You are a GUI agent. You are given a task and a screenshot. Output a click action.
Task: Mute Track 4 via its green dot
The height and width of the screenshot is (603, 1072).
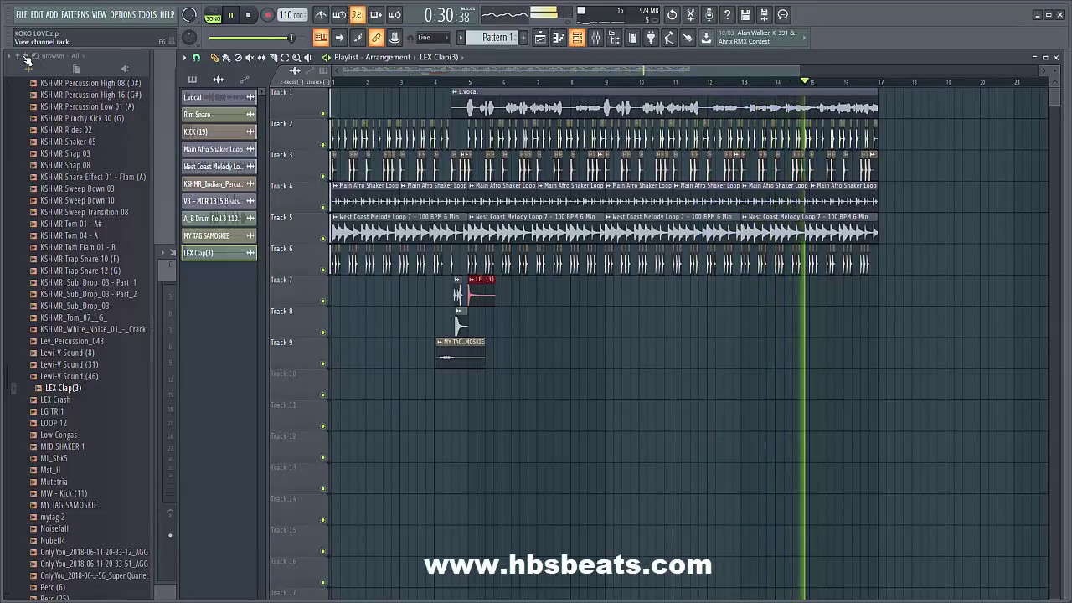322,208
